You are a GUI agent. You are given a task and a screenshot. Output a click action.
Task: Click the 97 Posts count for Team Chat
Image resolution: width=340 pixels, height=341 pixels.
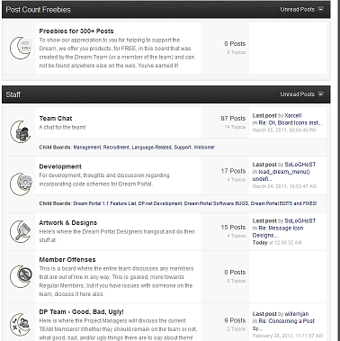(233, 118)
